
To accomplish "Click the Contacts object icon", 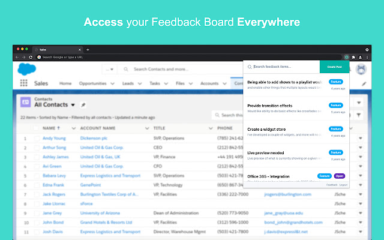I will (x=26, y=102).
